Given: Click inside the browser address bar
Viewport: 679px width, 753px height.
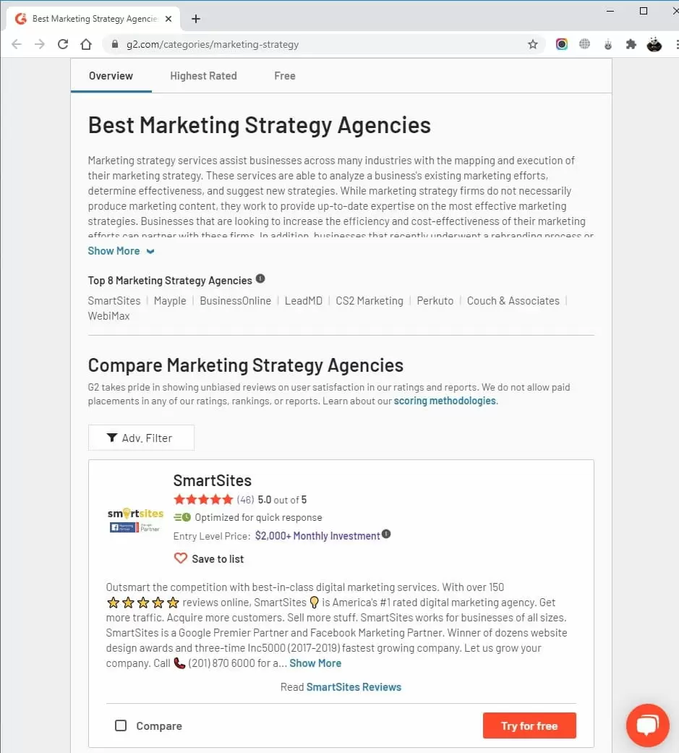Looking at the screenshot, I should tap(289, 43).
